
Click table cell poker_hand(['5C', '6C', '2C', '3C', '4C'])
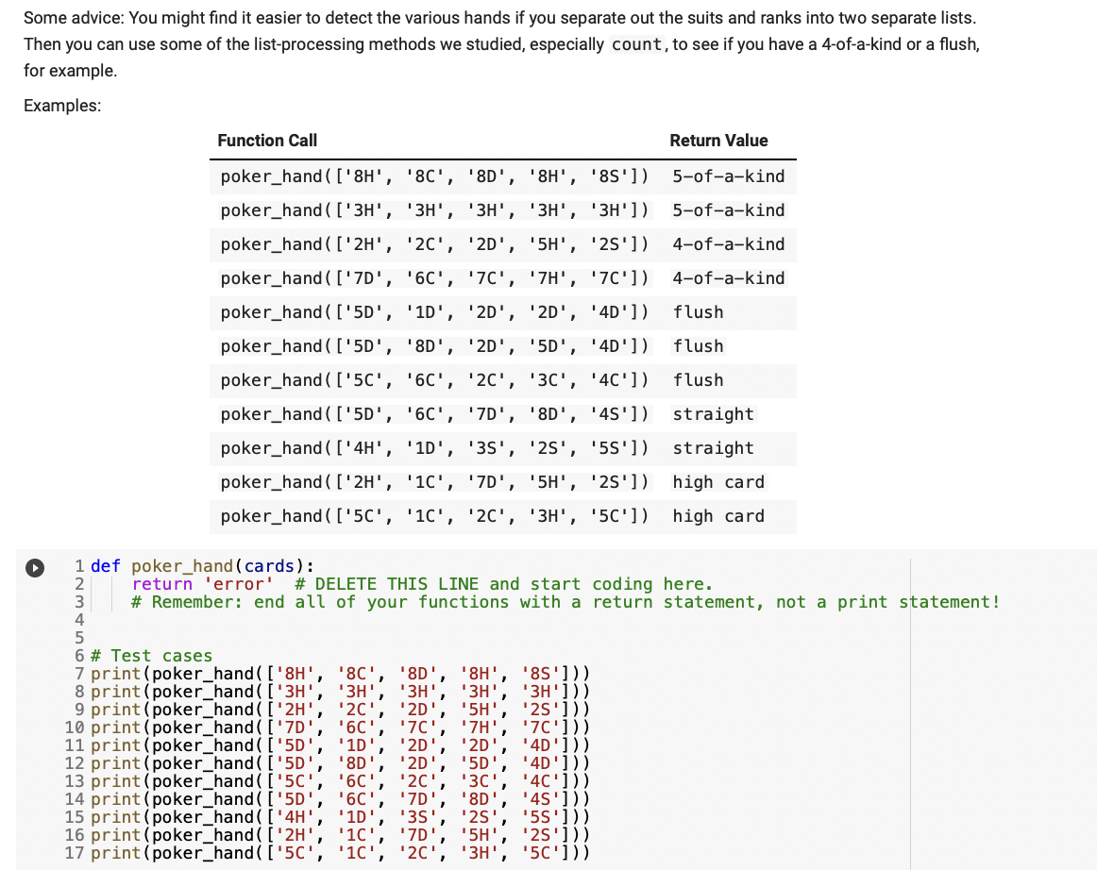(x=434, y=380)
